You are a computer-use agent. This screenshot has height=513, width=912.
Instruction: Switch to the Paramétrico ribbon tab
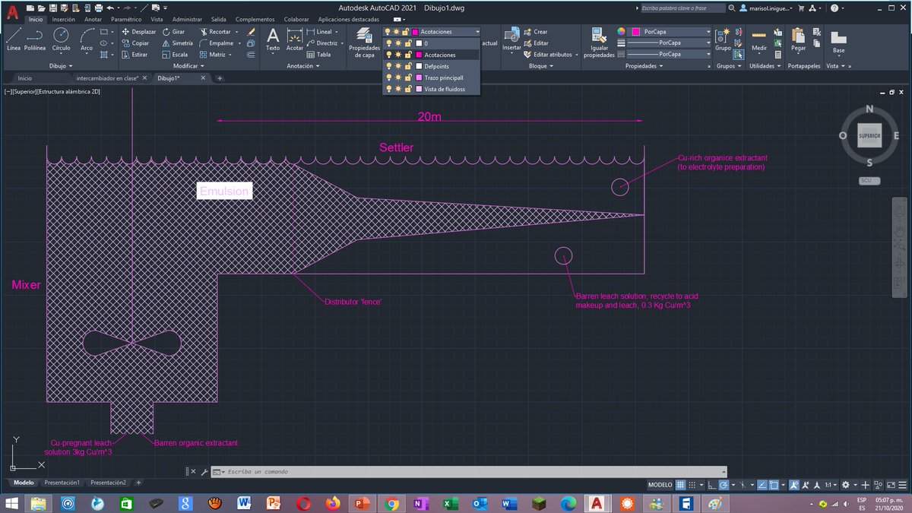coord(126,19)
